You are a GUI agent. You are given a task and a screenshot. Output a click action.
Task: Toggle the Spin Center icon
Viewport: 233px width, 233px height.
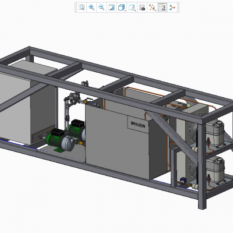click(172, 8)
